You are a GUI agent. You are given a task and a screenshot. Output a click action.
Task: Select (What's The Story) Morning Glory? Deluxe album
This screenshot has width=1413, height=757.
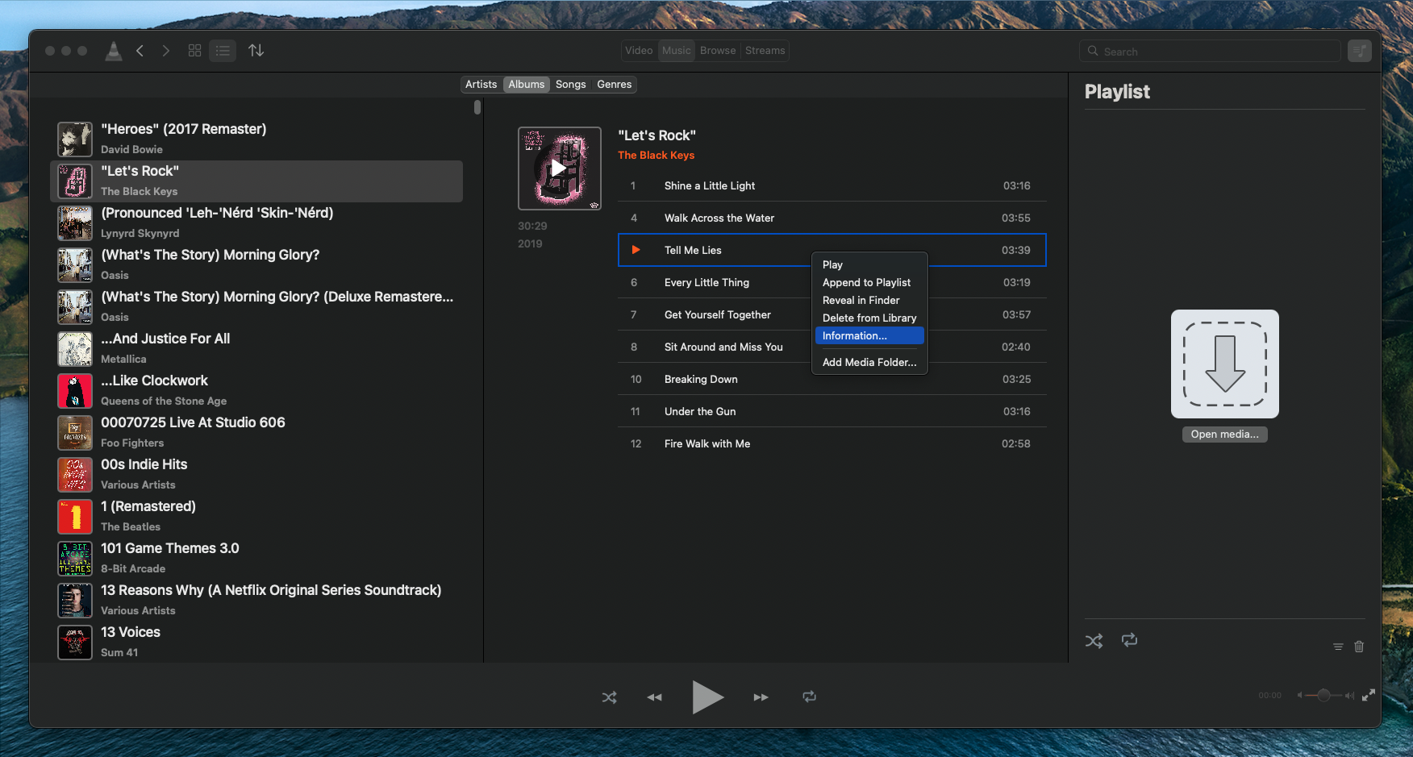[x=256, y=307]
